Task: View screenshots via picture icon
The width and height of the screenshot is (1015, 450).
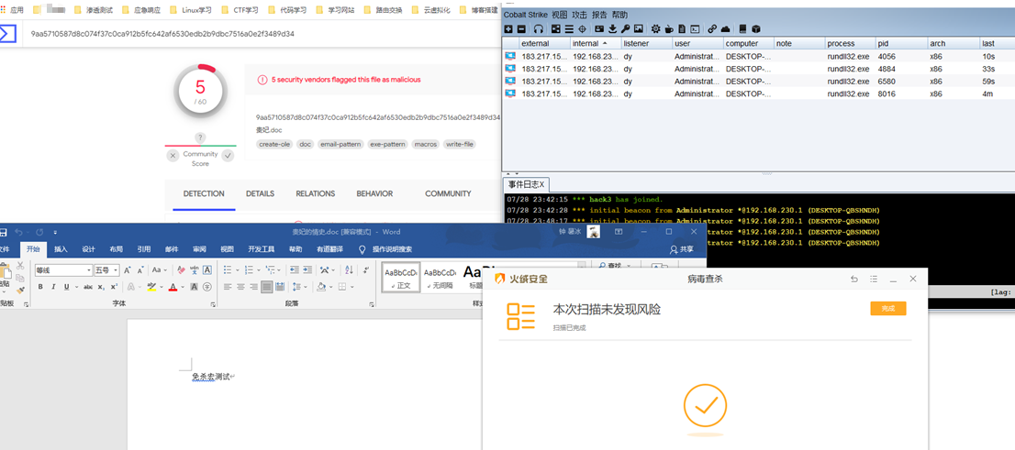Action: (638, 29)
